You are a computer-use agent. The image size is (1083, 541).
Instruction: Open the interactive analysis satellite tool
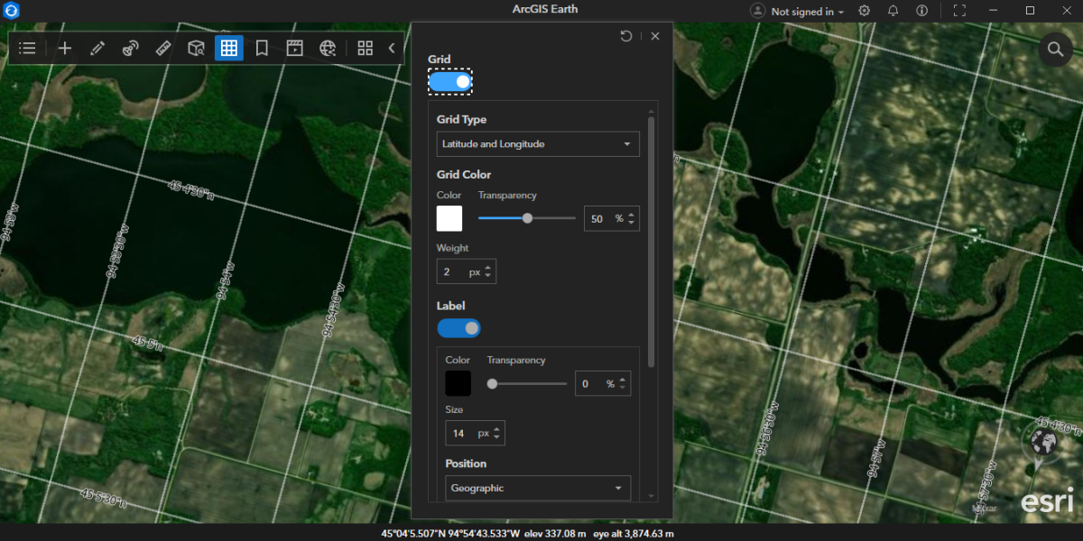[131, 48]
